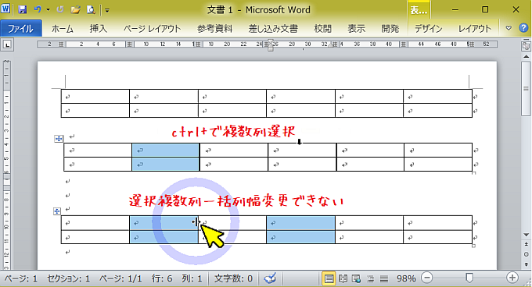Click the zoom slider handle
This screenshot has width=532, height=287.
coord(469,278)
